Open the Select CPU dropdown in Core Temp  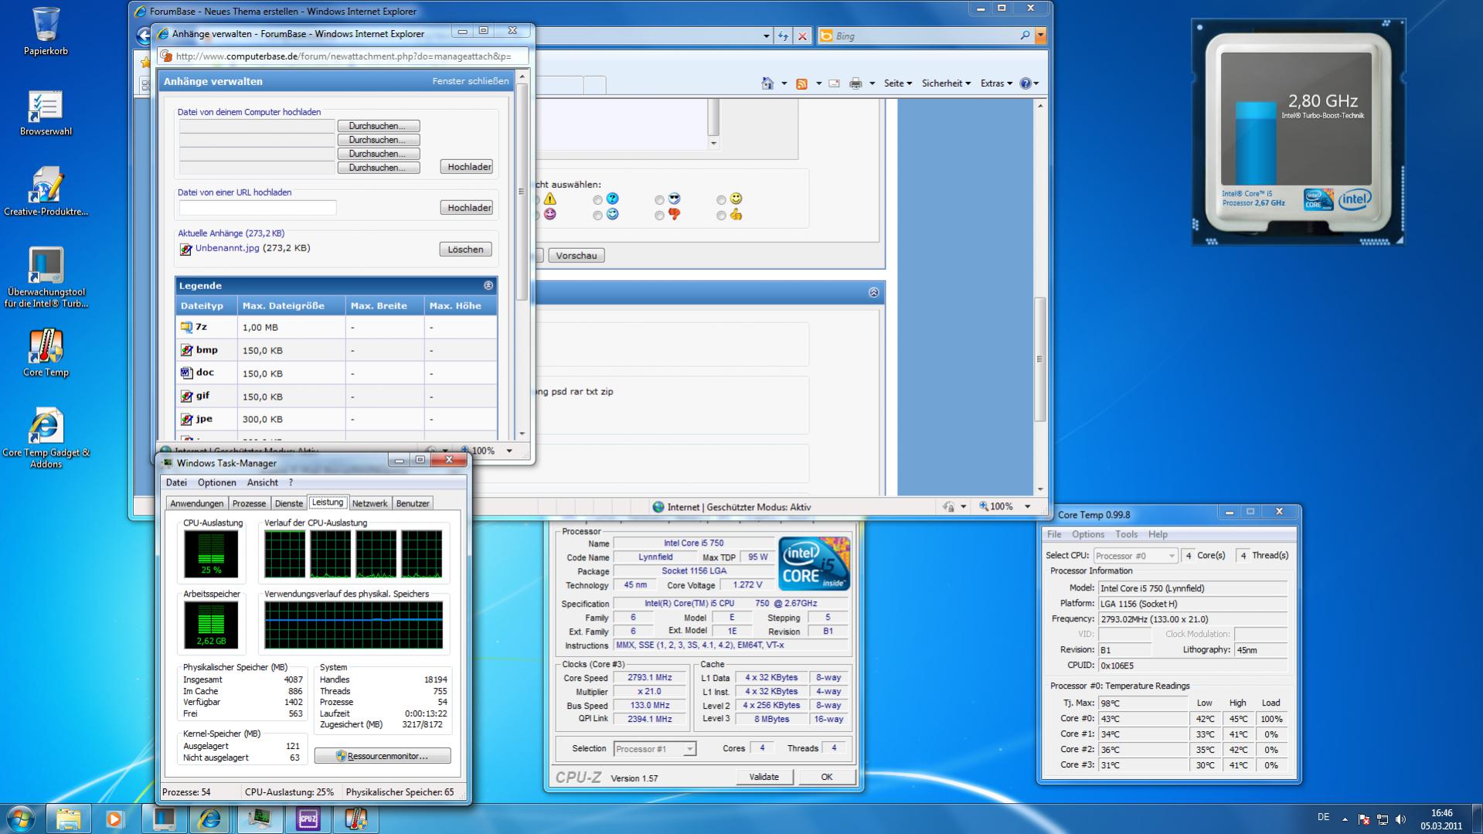click(x=1135, y=556)
